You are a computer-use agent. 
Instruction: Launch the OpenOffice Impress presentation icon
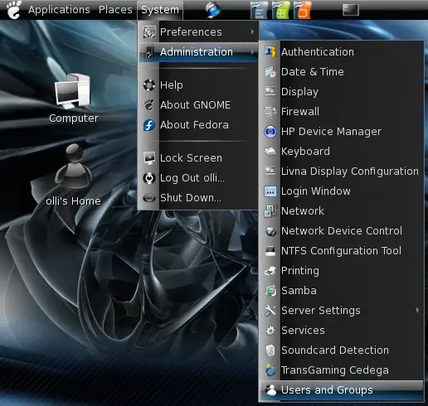[303, 10]
